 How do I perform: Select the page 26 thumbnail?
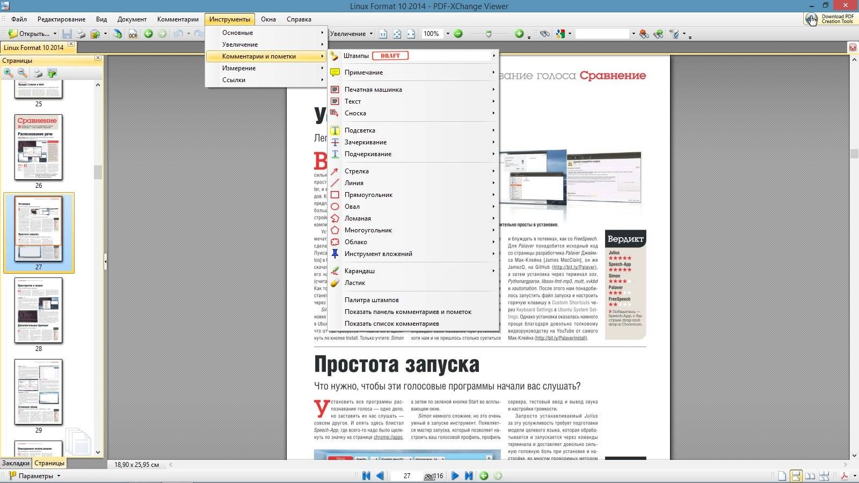39,147
